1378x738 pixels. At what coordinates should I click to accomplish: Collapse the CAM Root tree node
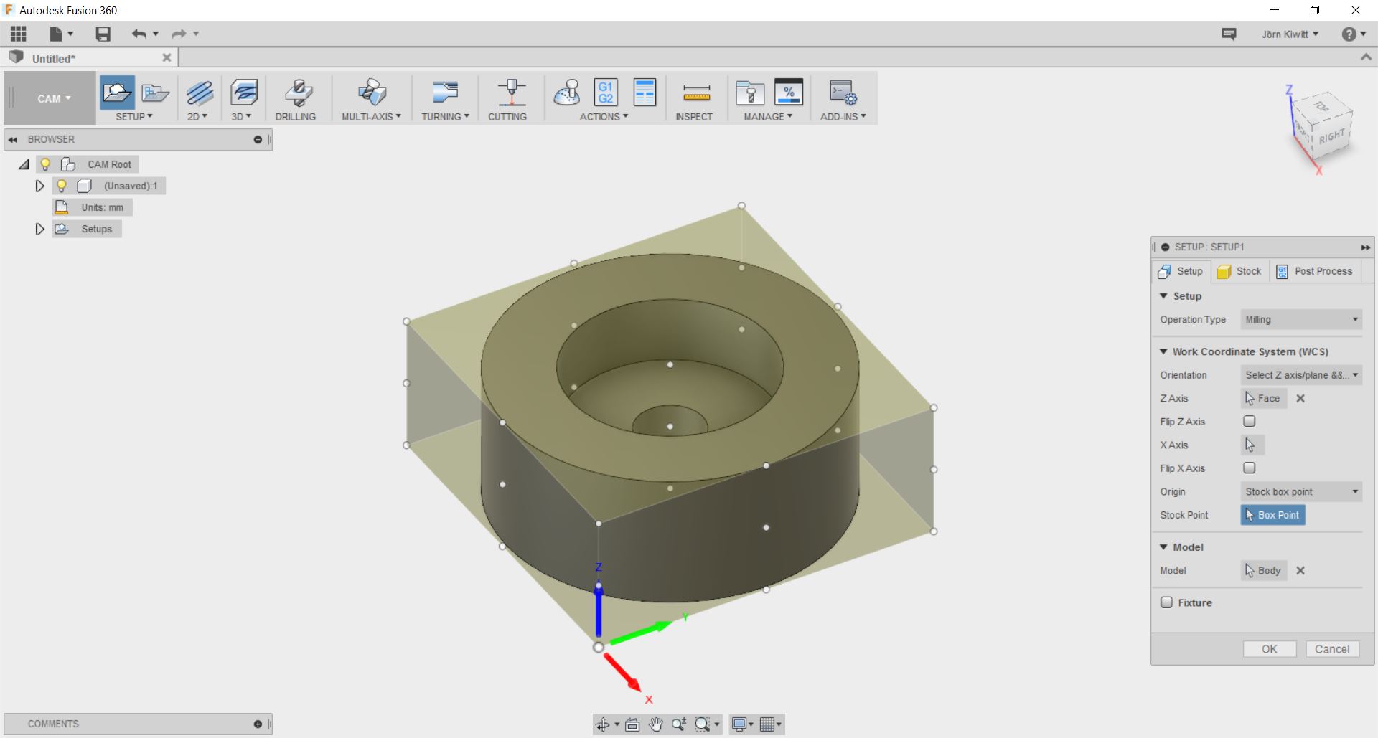pos(24,164)
